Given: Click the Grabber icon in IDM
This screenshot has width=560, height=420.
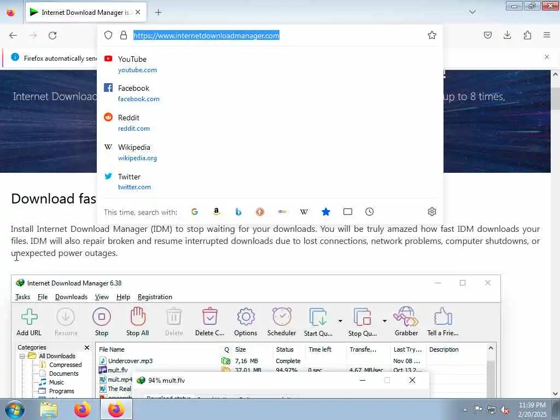Looking at the screenshot, I should click(x=406, y=317).
